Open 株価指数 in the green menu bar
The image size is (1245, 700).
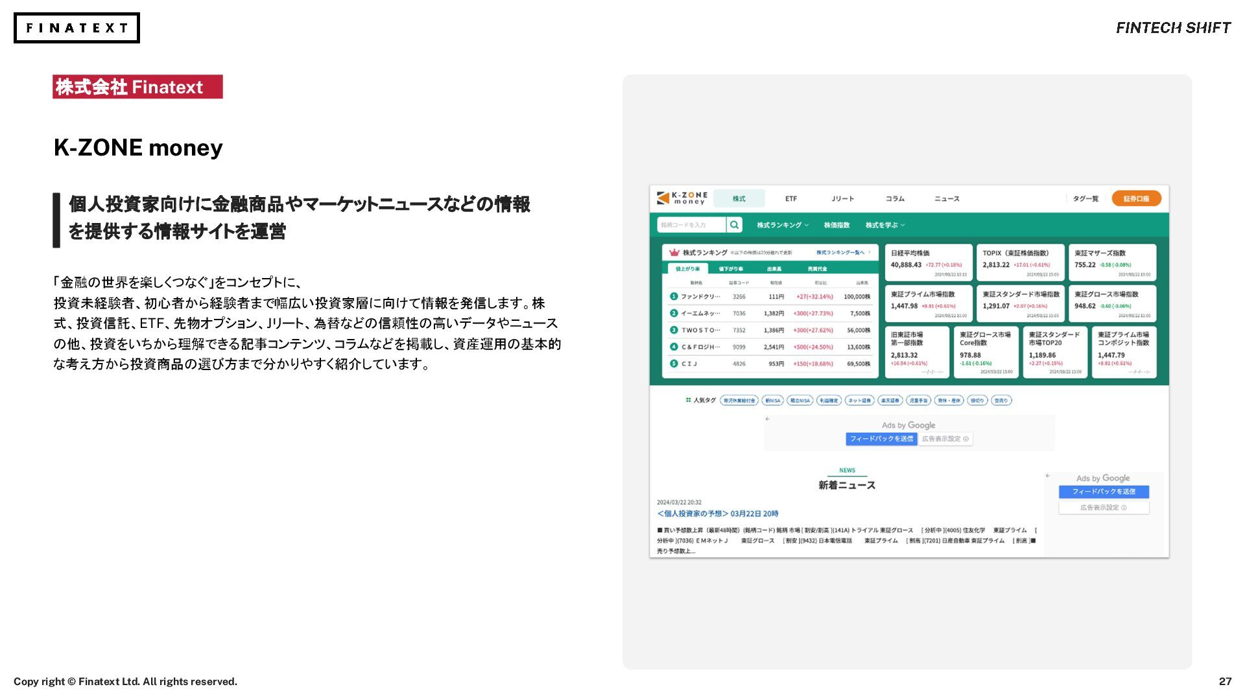pyautogui.click(x=836, y=225)
